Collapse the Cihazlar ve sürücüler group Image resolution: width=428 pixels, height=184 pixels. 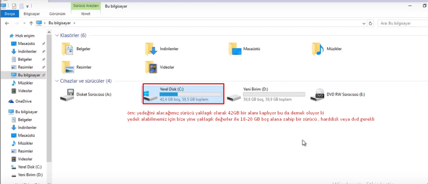click(57, 81)
